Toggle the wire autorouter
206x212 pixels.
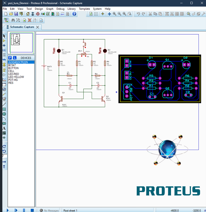click(6, 20)
